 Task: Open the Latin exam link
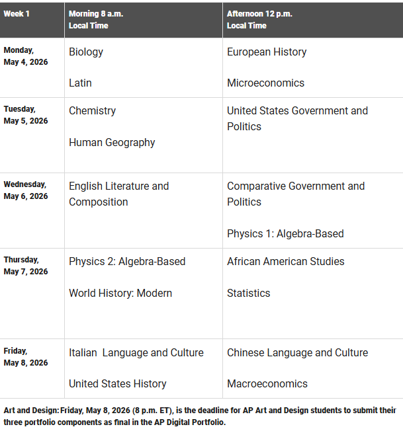[x=80, y=83]
